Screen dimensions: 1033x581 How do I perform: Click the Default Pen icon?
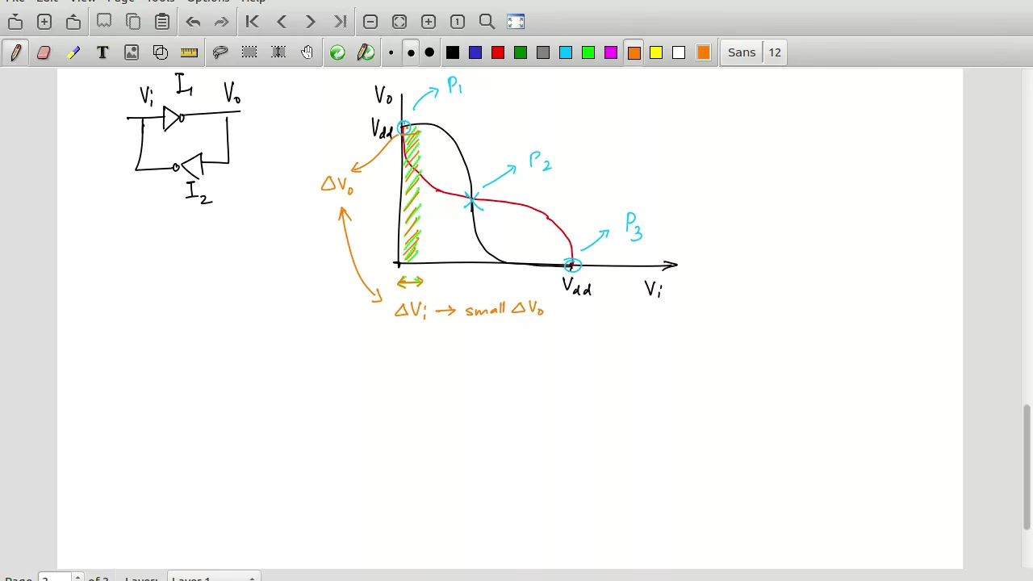click(x=366, y=52)
